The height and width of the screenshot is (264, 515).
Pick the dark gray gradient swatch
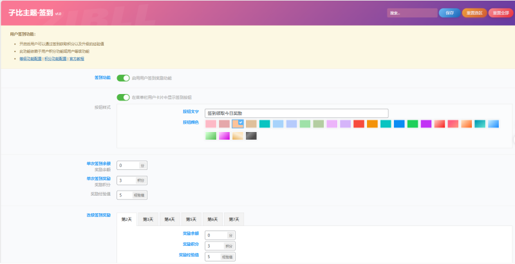tap(251, 136)
